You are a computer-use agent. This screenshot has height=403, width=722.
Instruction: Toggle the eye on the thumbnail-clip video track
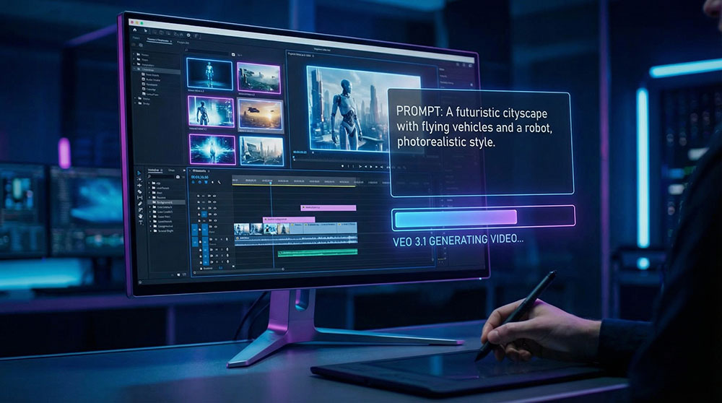pos(215,227)
